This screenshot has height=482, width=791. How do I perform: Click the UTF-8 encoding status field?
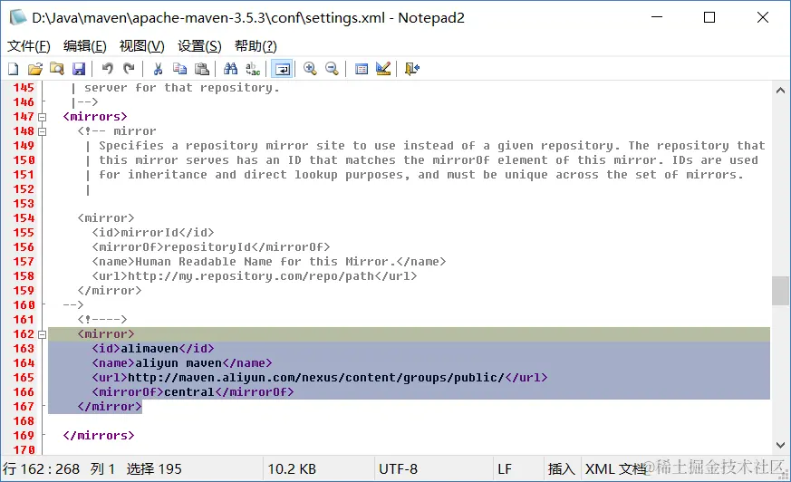(x=433, y=469)
